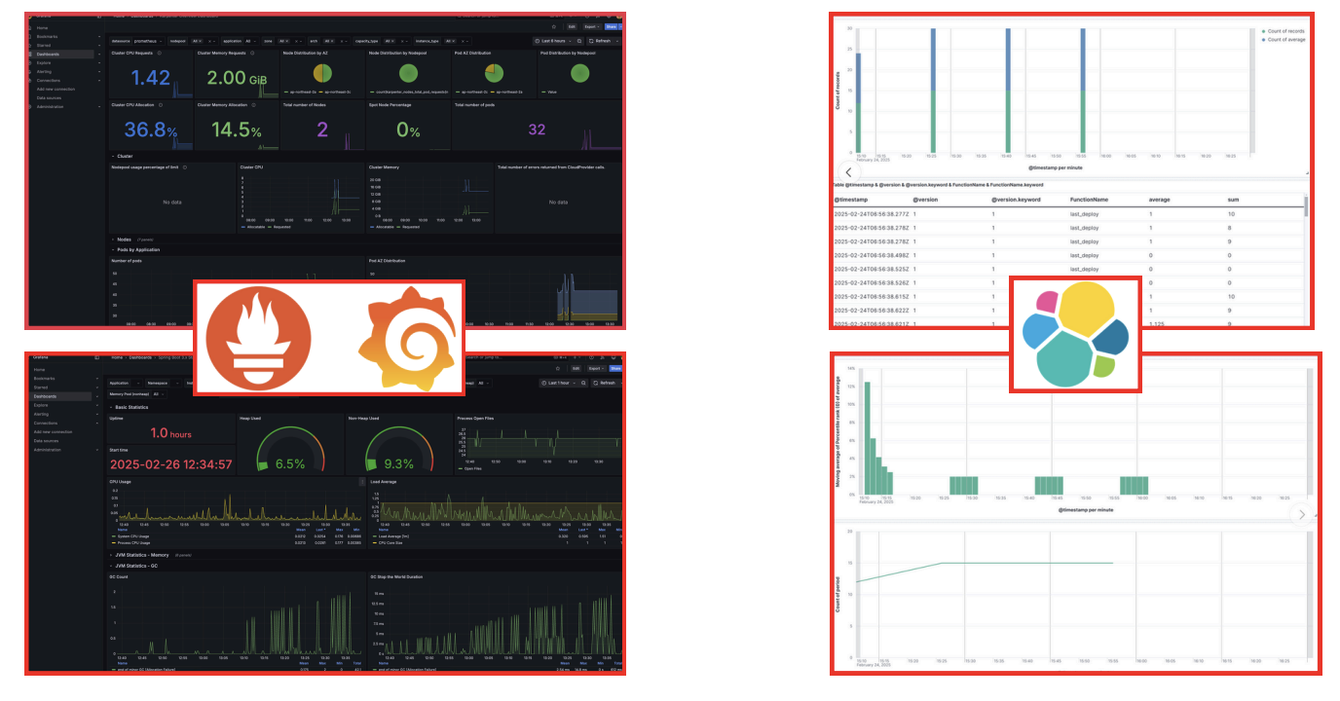The height and width of the screenshot is (701, 1340).
Task: Toggle System CPU Usage legend series
Action: coord(131,535)
